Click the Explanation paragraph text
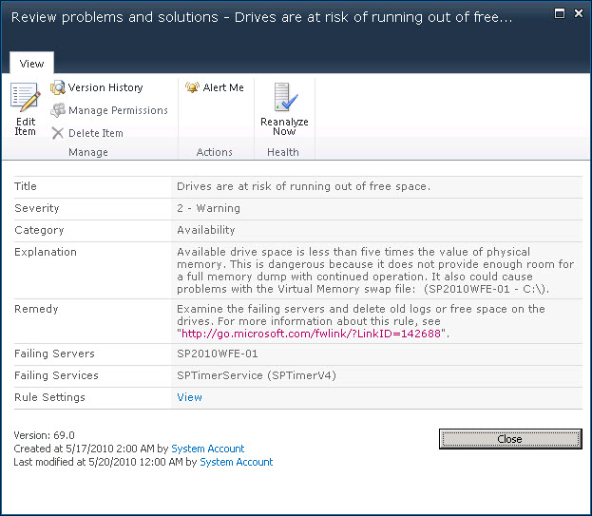 [376, 270]
